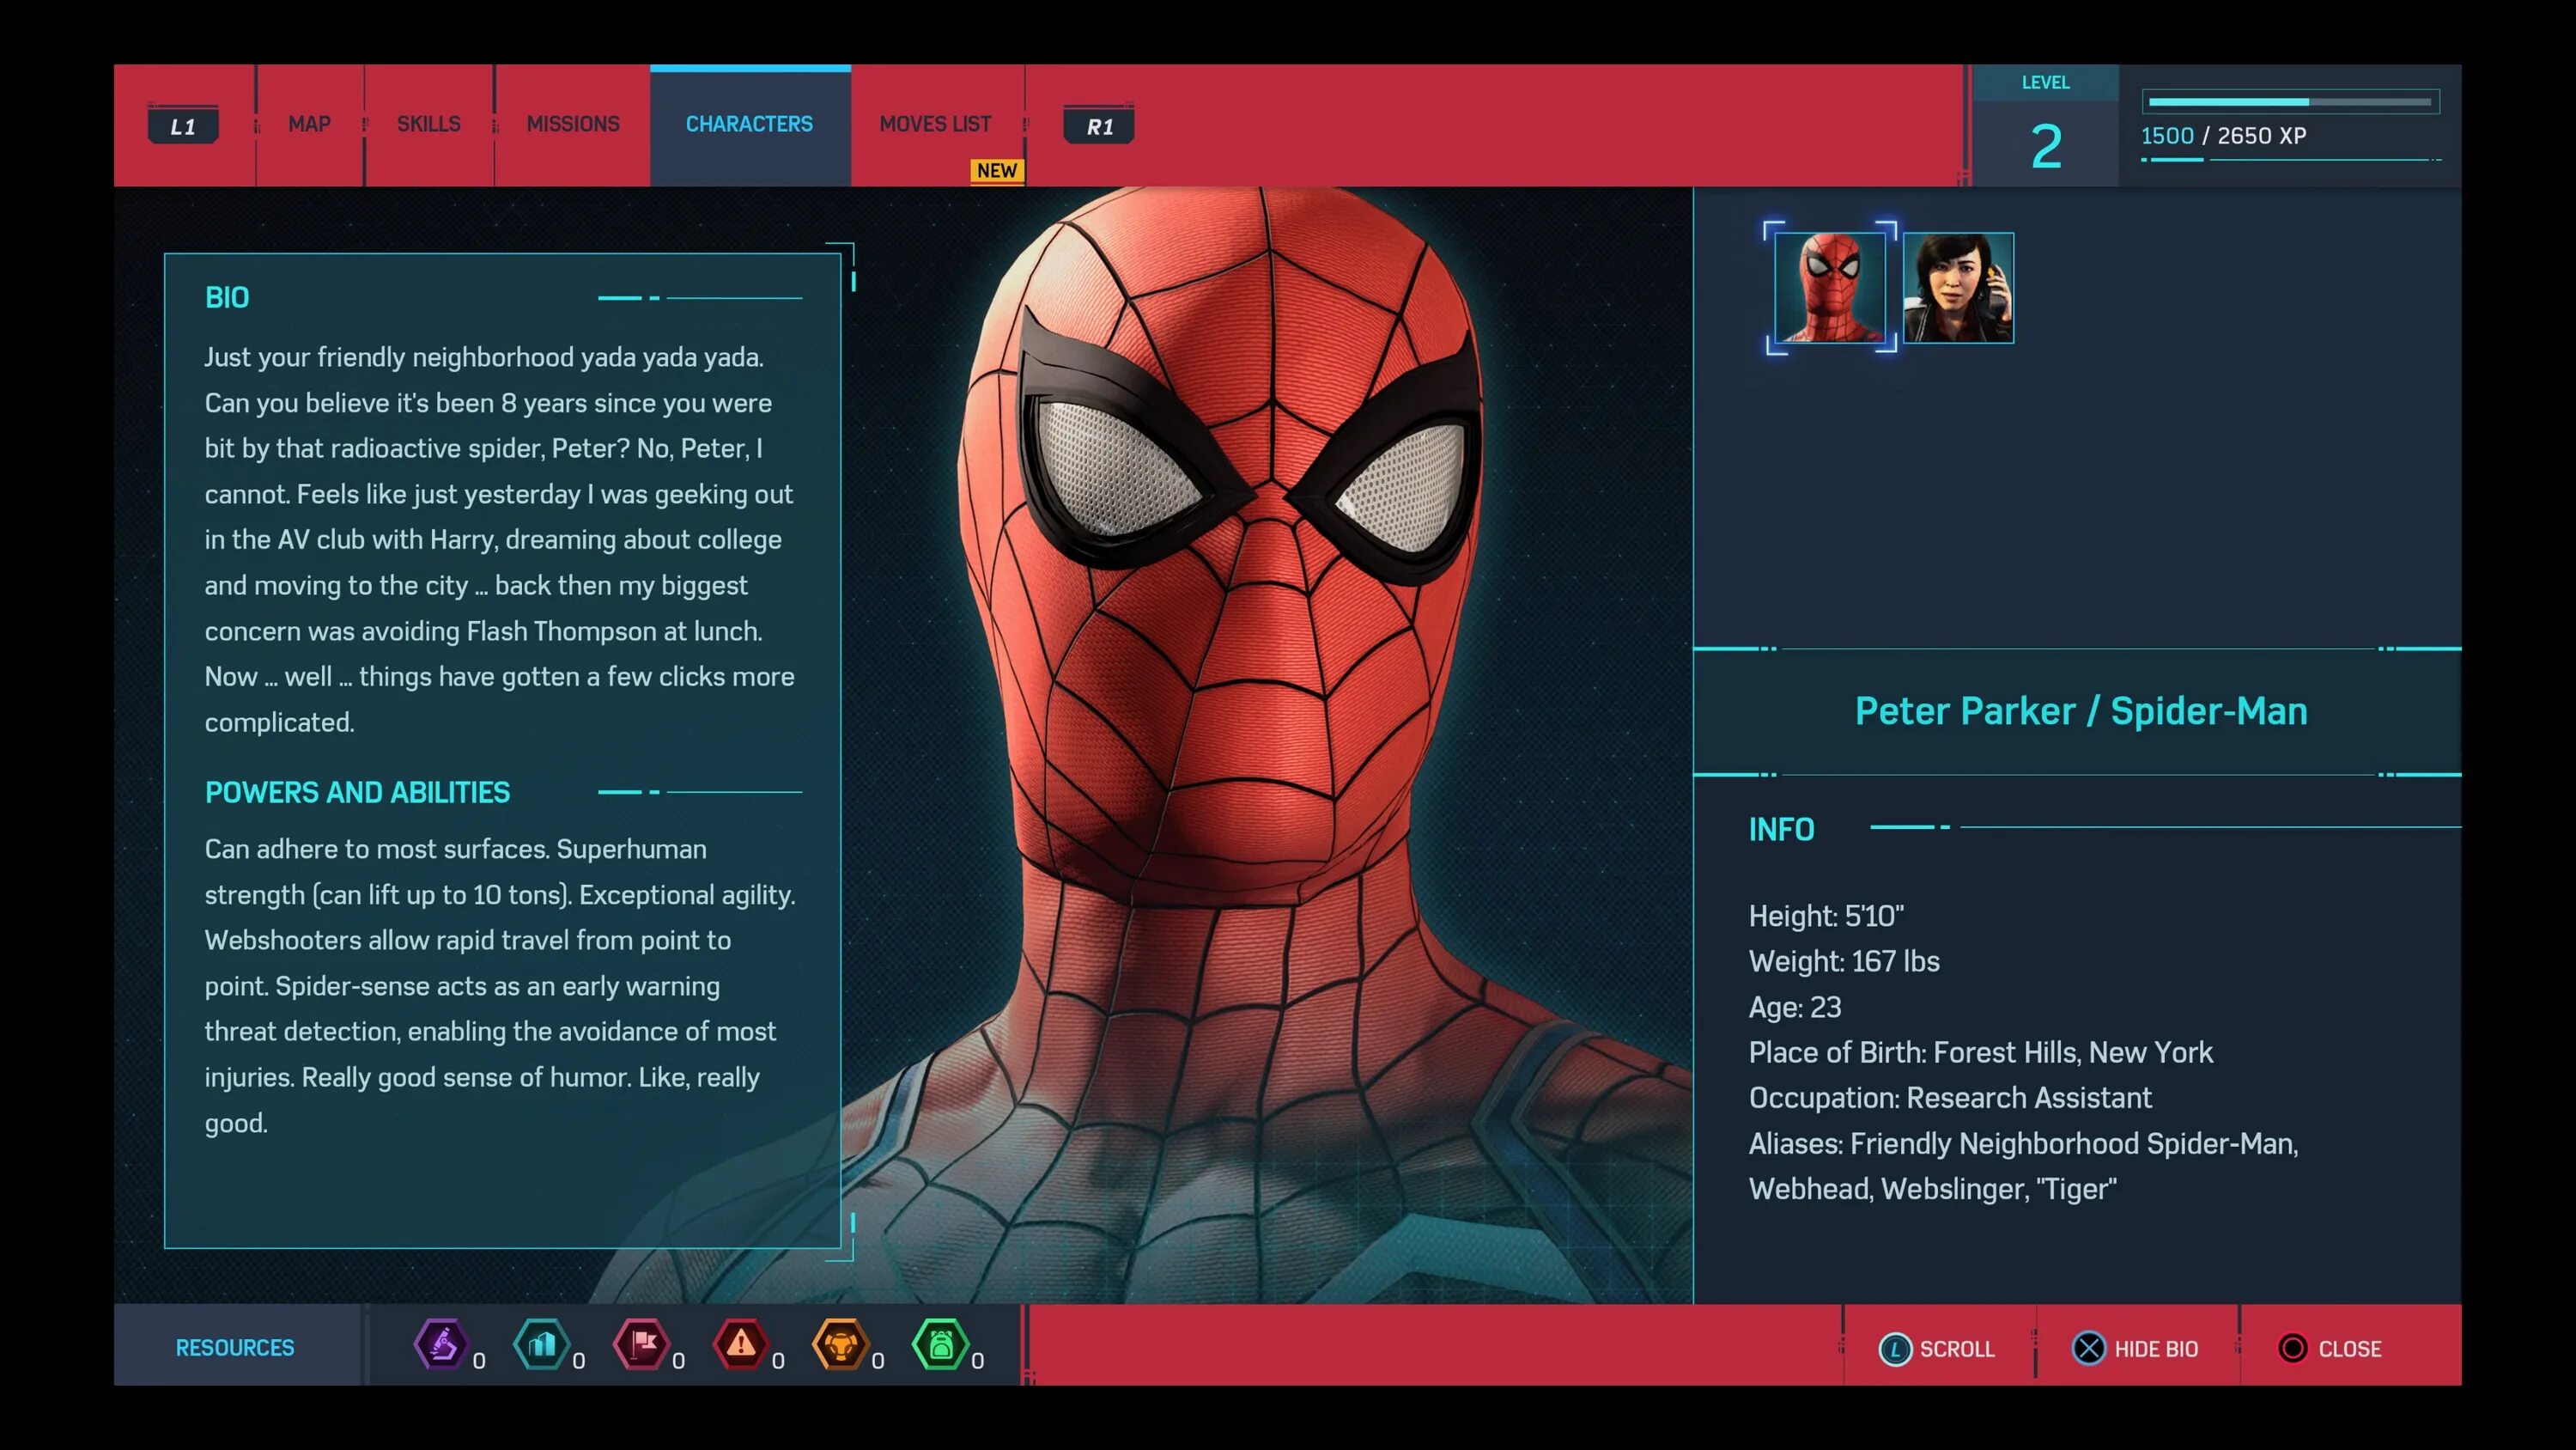This screenshot has height=1450, width=2576.
Task: Open the MISSIONS tab
Action: [573, 124]
